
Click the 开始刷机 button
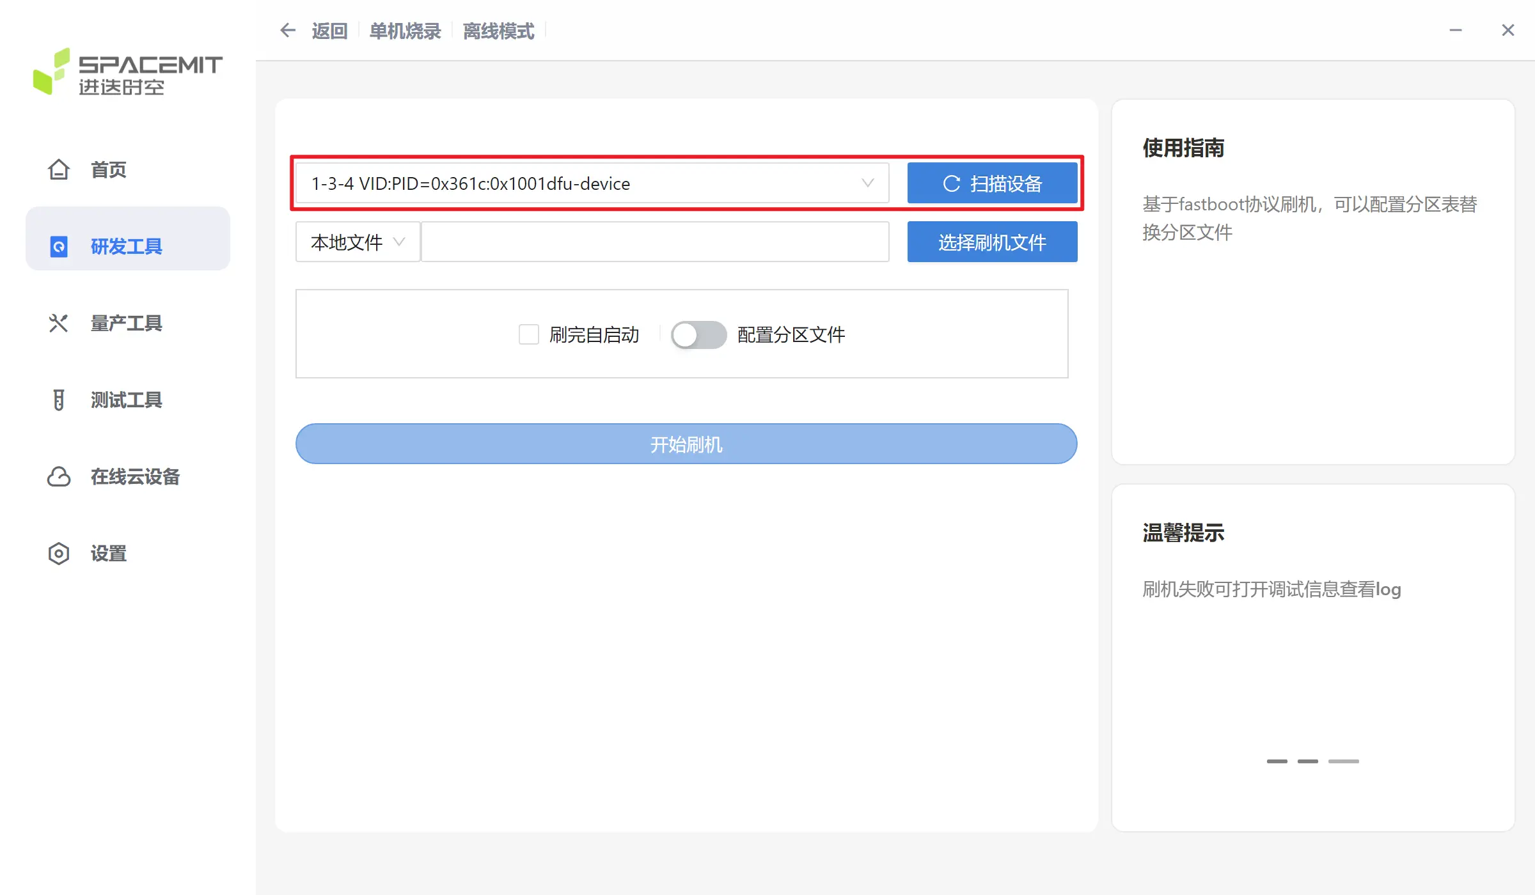(x=686, y=444)
